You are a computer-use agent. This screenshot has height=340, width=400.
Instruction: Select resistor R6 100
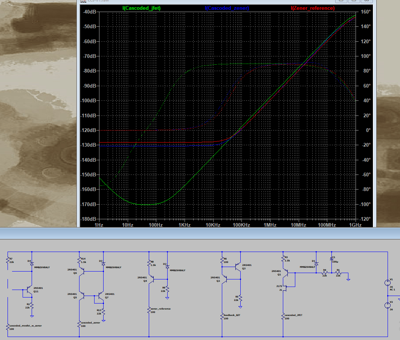tap(222, 260)
